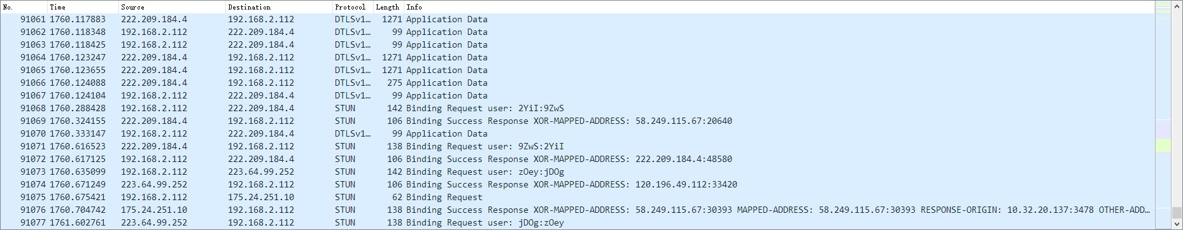This screenshot has height=230, width=1183.
Task: Click the green band in packet minimap
Action: tap(1163, 146)
